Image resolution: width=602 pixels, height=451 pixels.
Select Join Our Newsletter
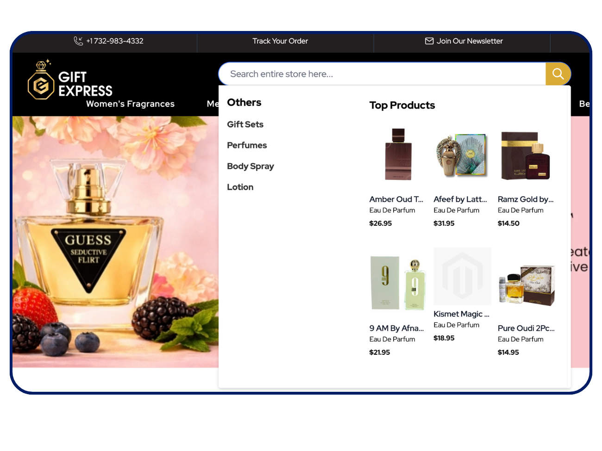tap(470, 41)
